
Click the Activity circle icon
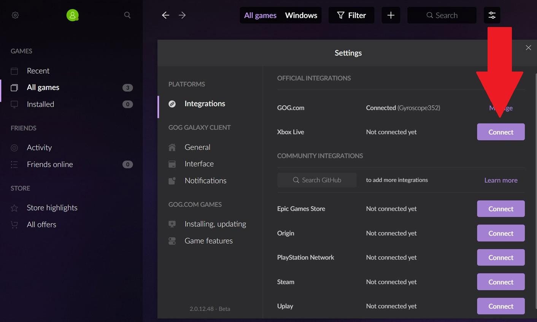point(14,148)
